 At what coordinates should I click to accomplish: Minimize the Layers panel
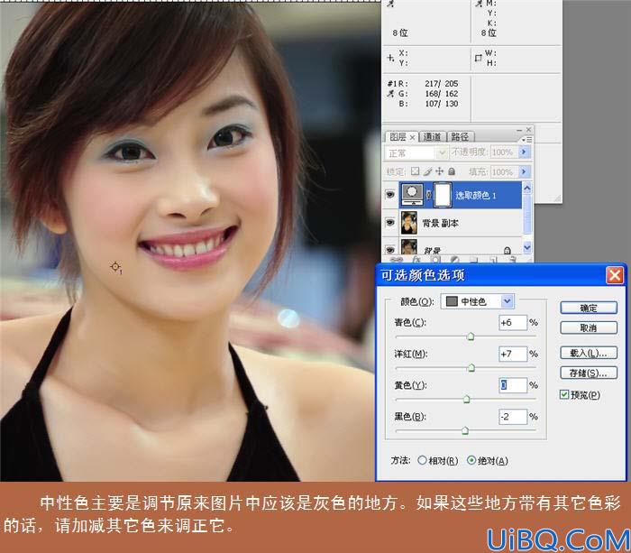click(519, 130)
